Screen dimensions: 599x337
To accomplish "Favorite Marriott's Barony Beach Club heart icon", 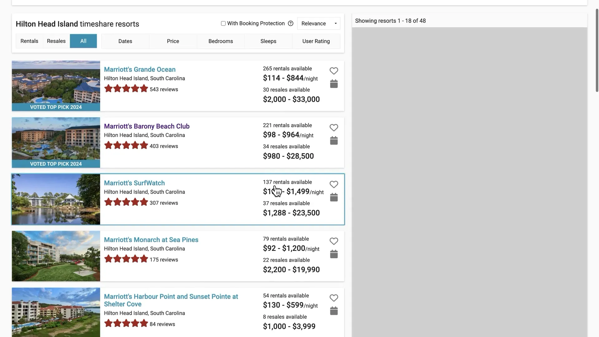I will pos(334,128).
